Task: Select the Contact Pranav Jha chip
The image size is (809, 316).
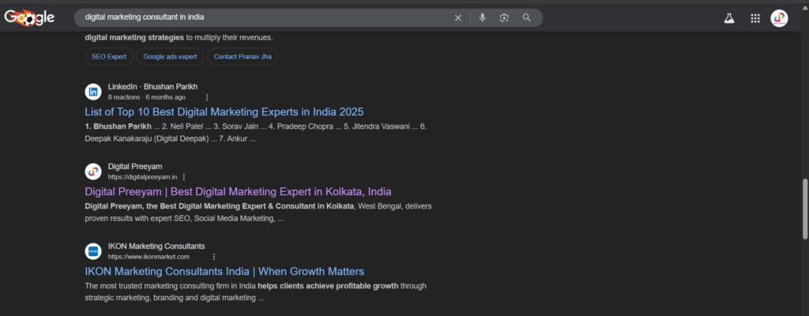Action: (243, 57)
